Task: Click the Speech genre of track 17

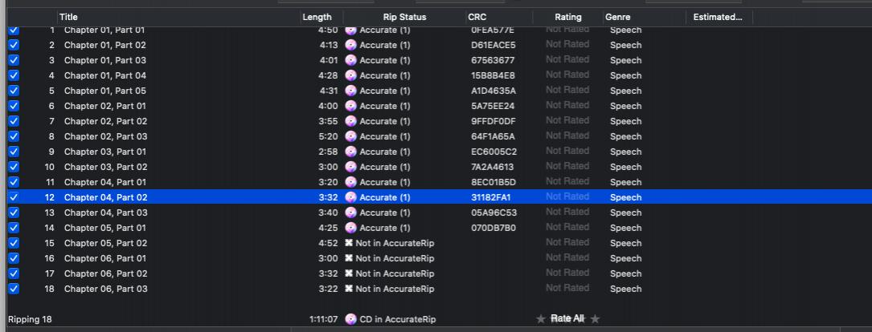Action: pyautogui.click(x=625, y=273)
